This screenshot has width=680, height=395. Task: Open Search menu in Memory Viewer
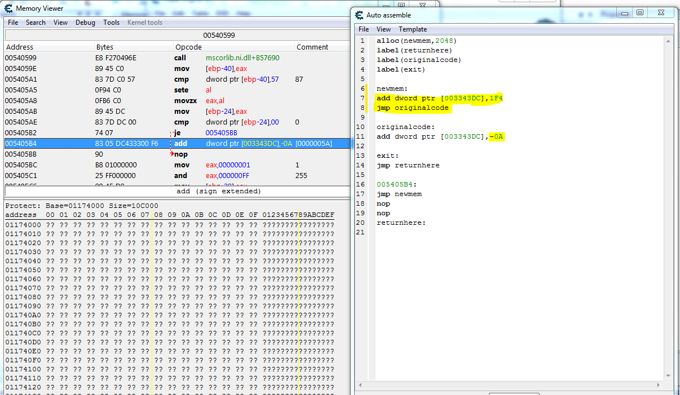36,23
